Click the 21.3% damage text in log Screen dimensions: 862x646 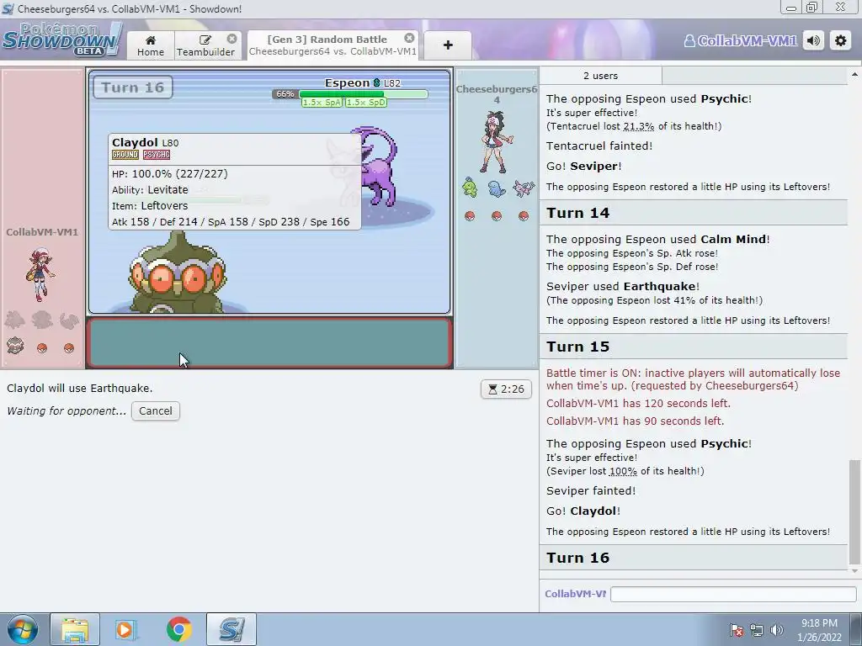tap(638, 126)
